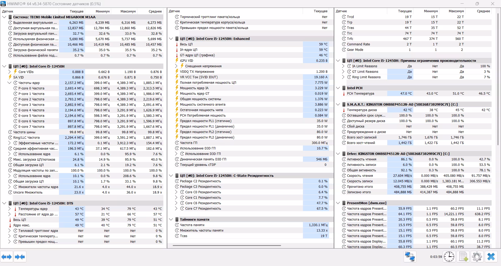Image resolution: width=501 pixels, height=266 pixels.
Task: Click the clock icon beside Command Rate
Action: 344,44
